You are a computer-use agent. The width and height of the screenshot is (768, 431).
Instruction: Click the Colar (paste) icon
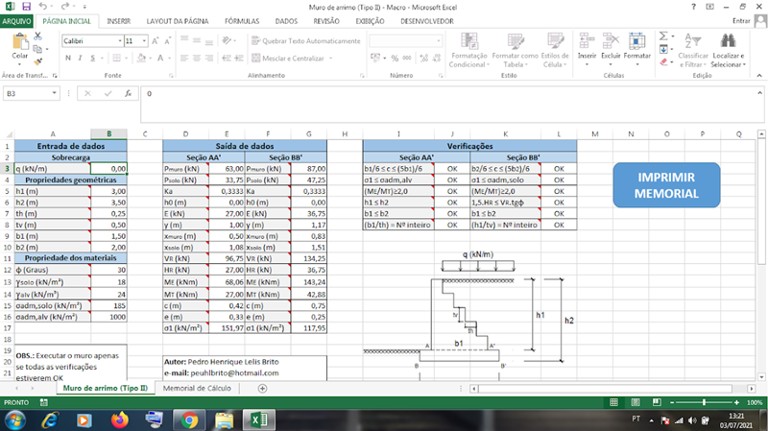(x=20, y=41)
